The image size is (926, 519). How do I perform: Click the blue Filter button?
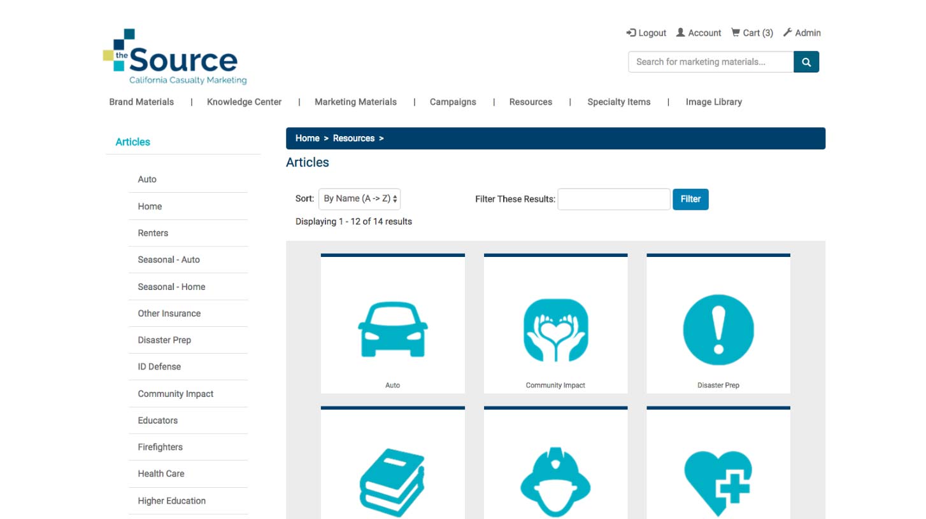(x=690, y=199)
